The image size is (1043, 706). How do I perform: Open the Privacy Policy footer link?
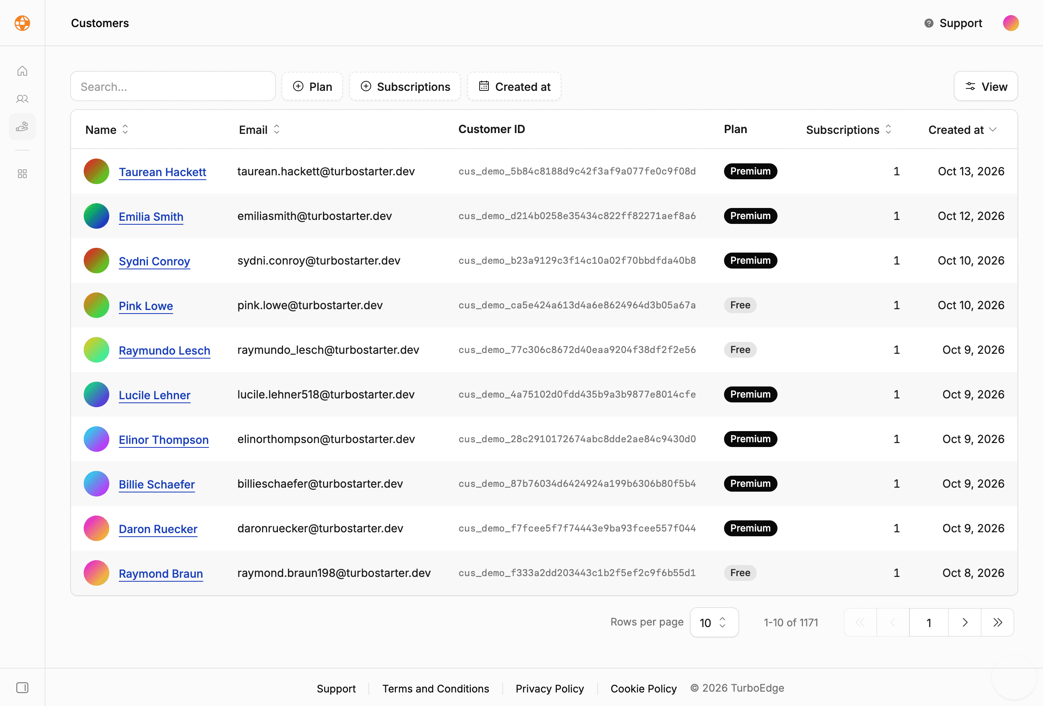pos(549,688)
